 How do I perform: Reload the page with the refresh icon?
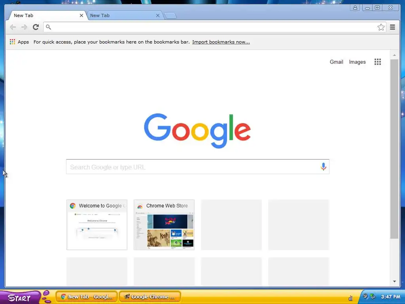point(36,27)
